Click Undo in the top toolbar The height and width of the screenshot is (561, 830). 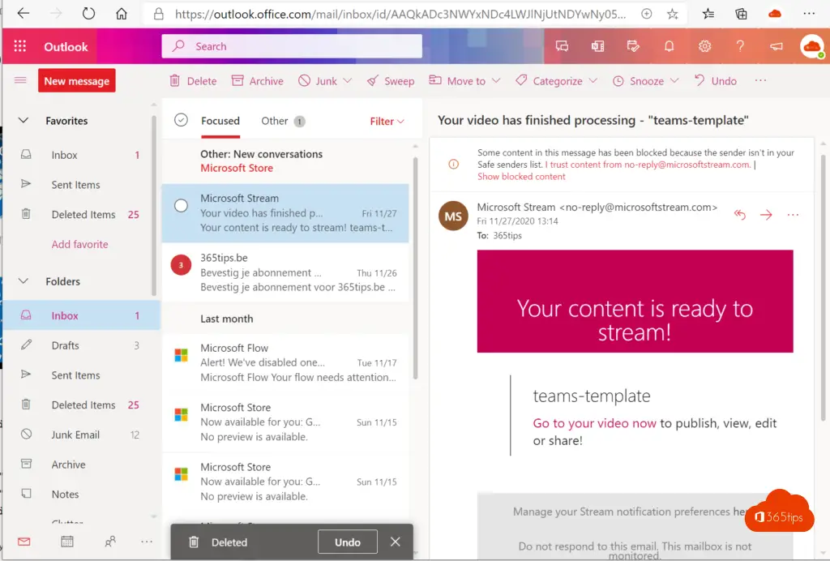715,81
